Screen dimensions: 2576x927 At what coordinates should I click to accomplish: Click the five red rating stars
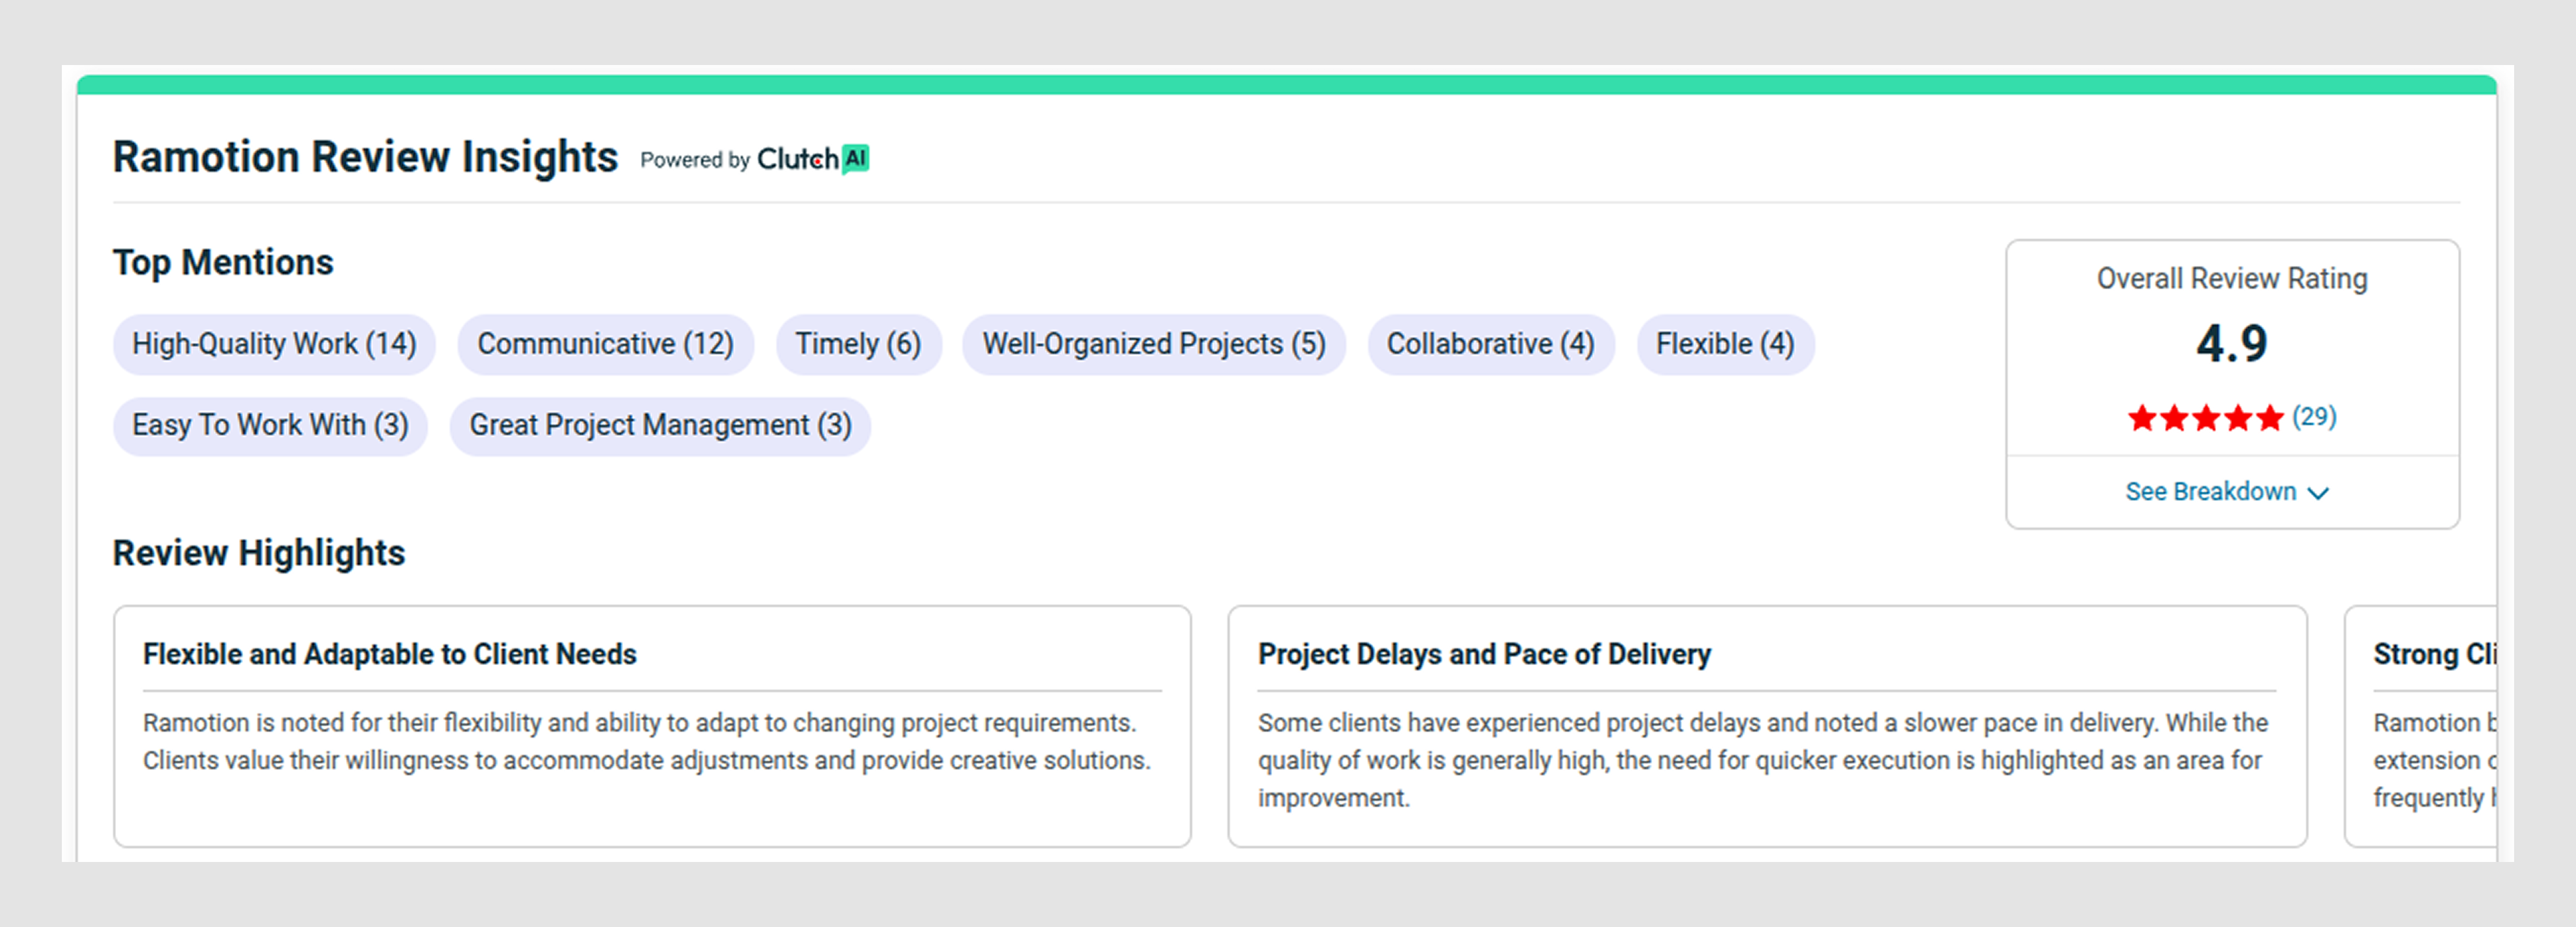point(2205,418)
